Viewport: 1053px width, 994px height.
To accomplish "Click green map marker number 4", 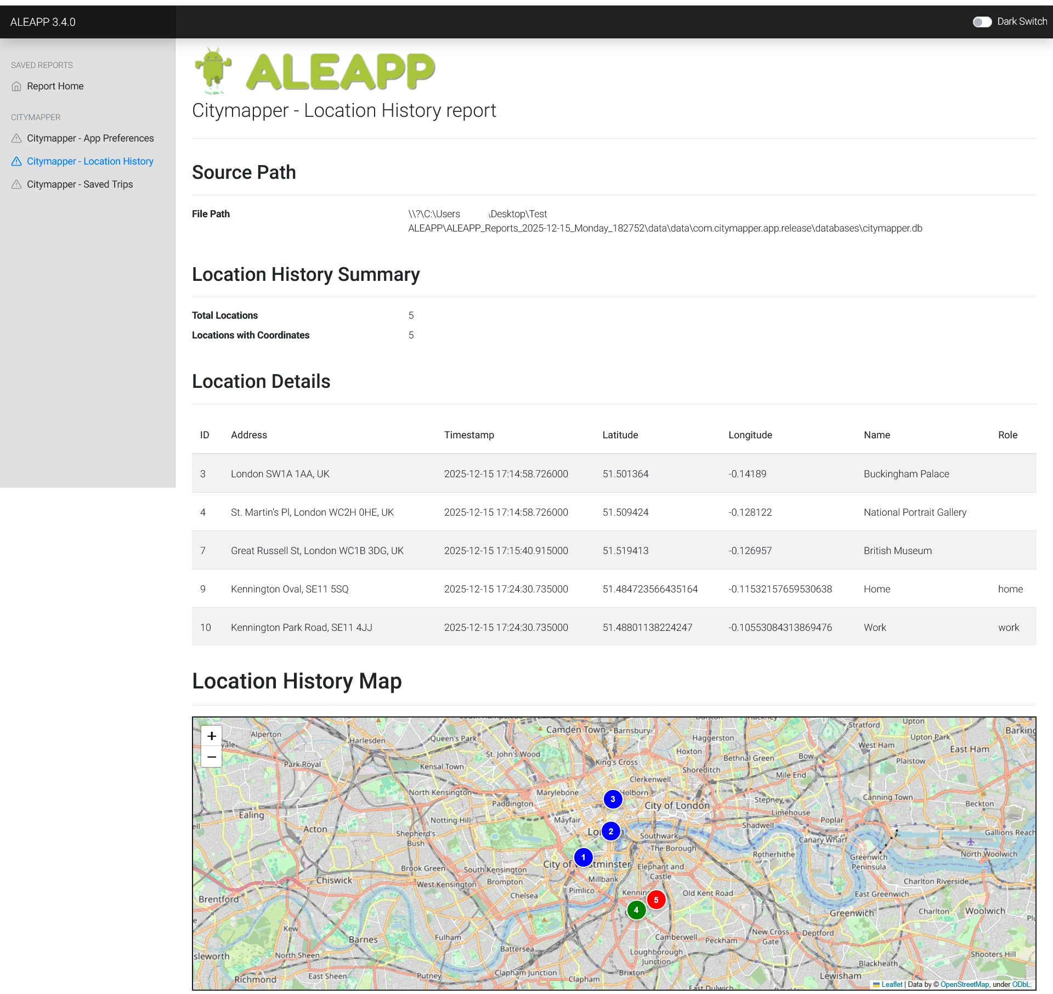I will 636,910.
